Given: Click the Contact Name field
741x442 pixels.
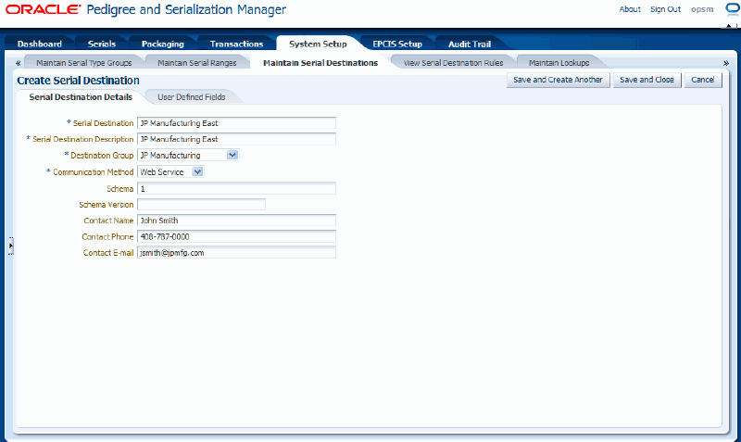Looking at the screenshot, I should click(236, 221).
